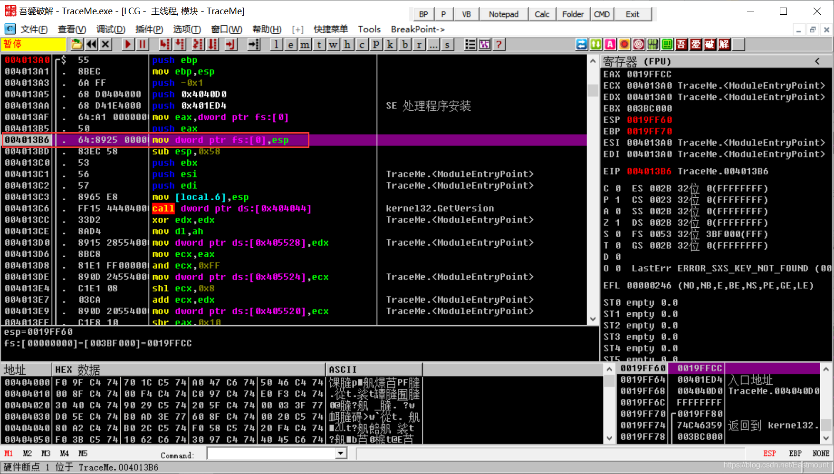The height and width of the screenshot is (474, 834).
Task: Open Run trace with the '...' button
Action: coord(433,45)
